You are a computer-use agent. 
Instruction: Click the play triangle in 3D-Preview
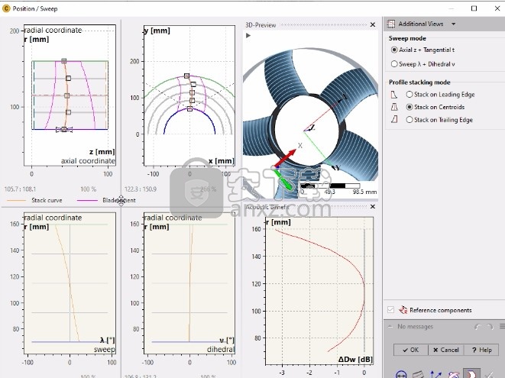pyautogui.click(x=248, y=35)
